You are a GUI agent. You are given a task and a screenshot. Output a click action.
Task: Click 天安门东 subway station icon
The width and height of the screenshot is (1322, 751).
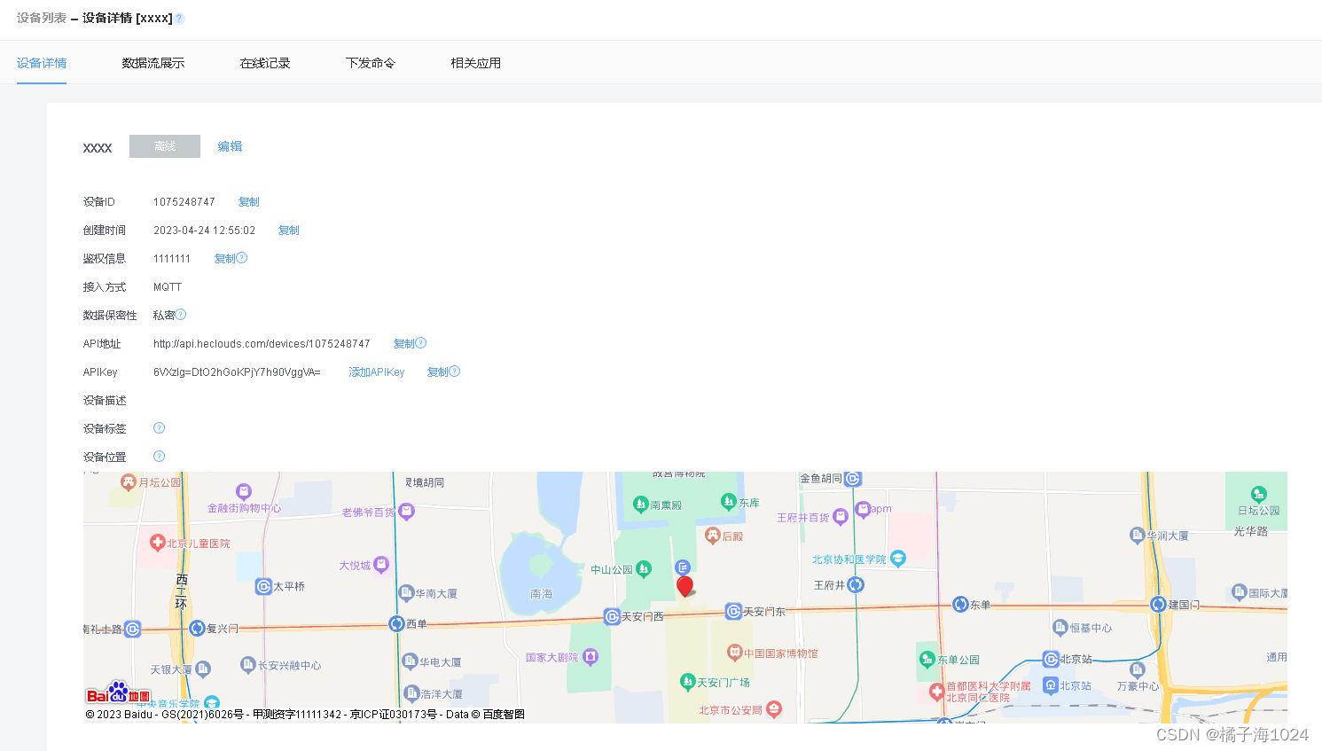733,611
